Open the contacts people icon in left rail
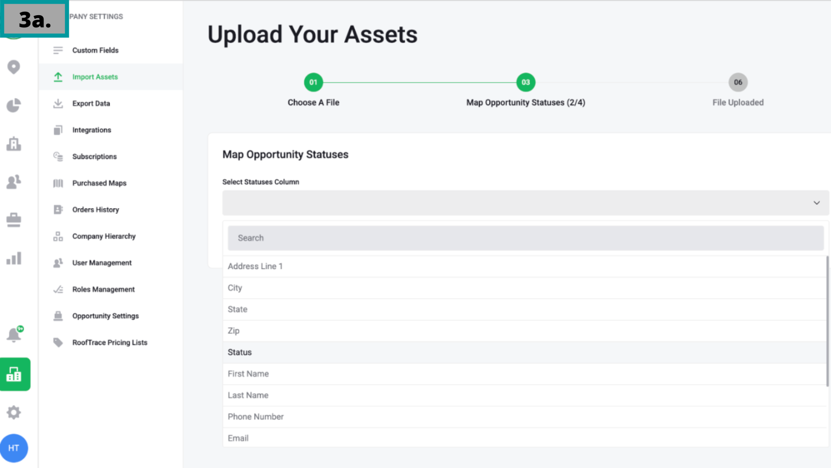This screenshot has width=831, height=468. pos(14,181)
